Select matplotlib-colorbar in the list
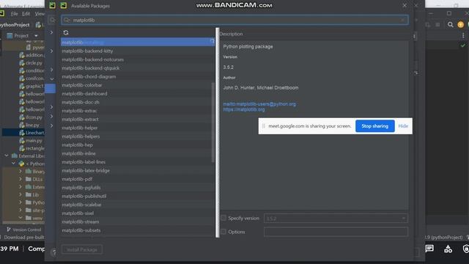The height and width of the screenshot is (264, 469). point(138,85)
